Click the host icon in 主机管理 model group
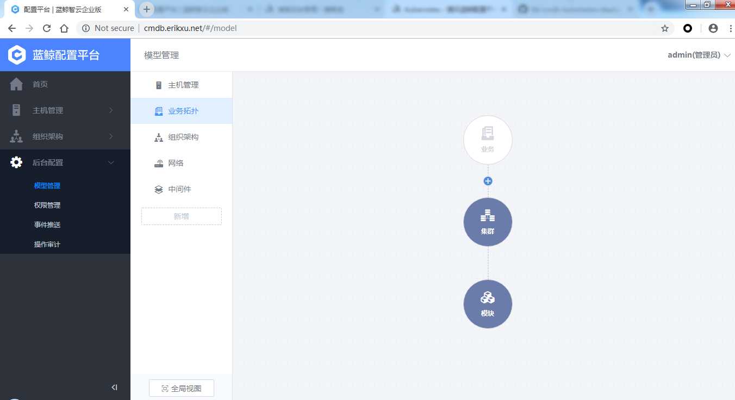 [x=159, y=85]
